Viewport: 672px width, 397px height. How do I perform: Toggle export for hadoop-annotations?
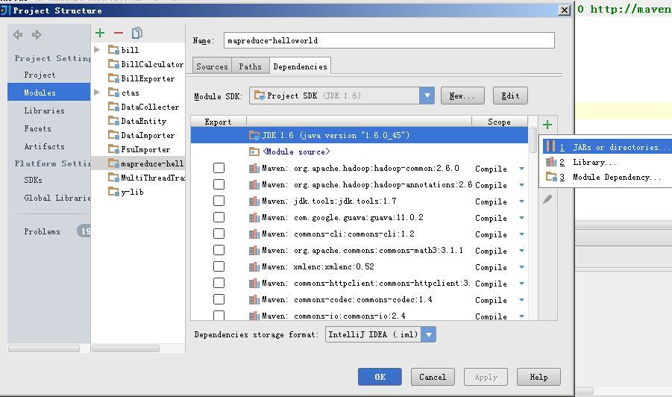[219, 184]
